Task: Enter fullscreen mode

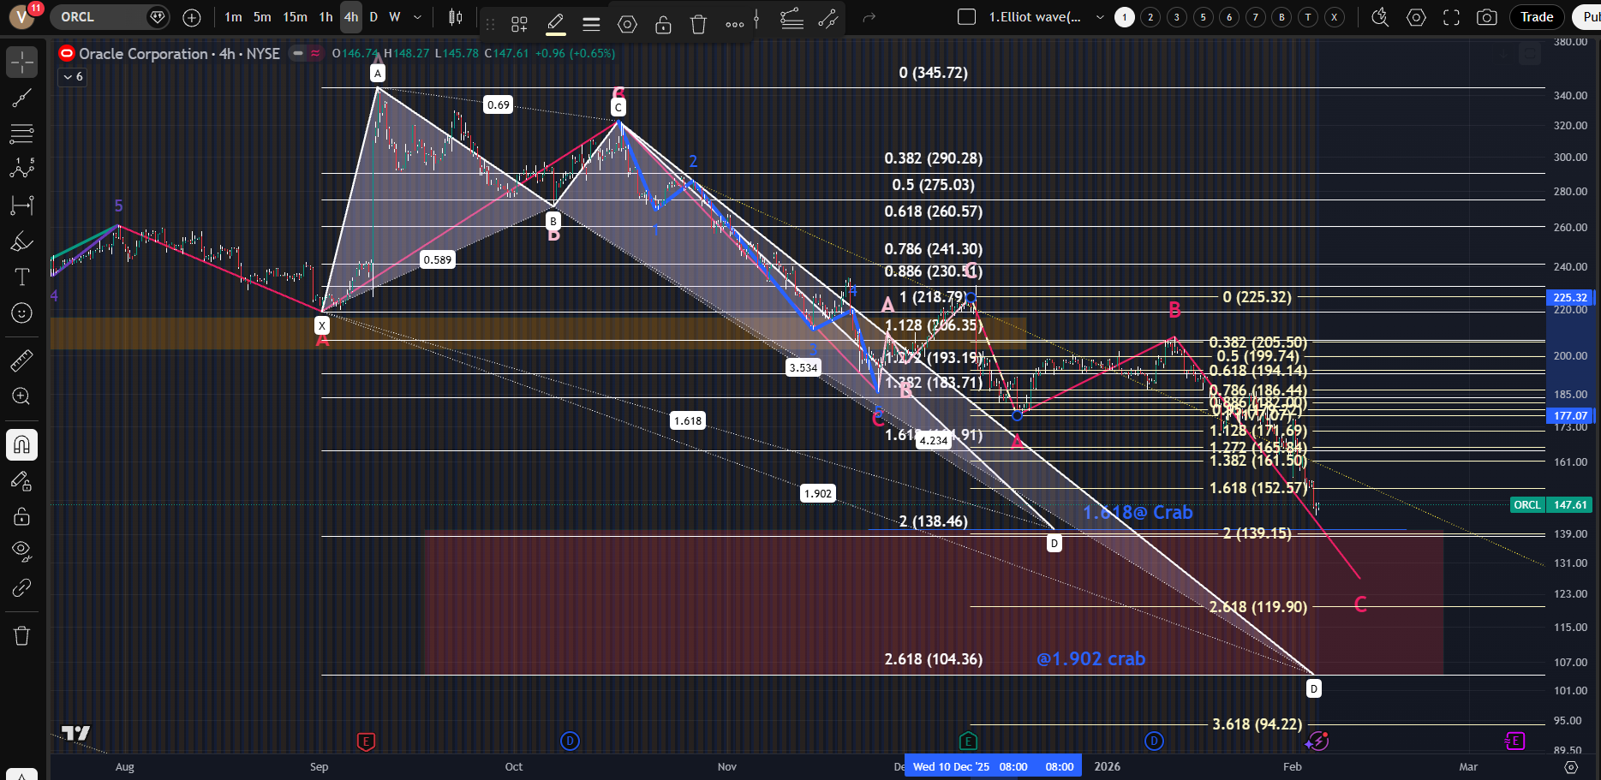Action: (x=1451, y=17)
